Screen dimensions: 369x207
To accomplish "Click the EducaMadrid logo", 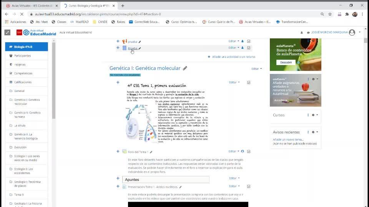I will (x=36, y=32).
